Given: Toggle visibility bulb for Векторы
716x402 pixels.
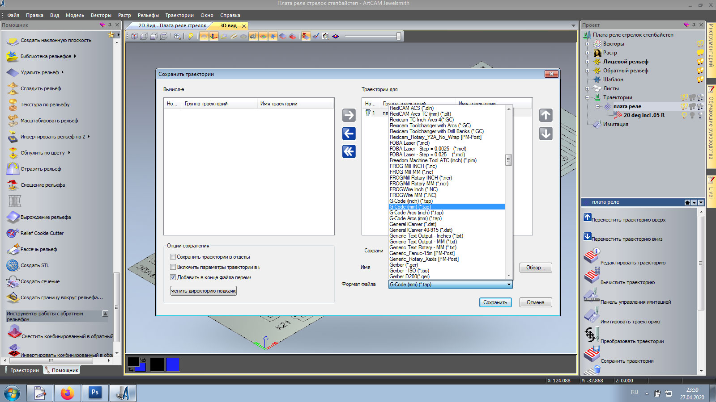Looking at the screenshot, I should (x=700, y=44).
